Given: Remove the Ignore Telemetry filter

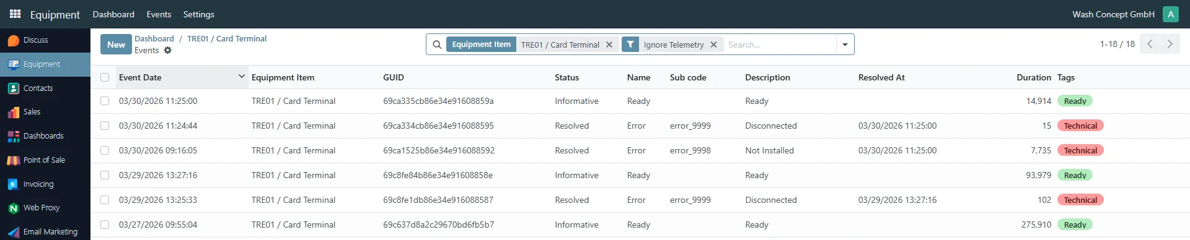Looking at the screenshot, I should [x=713, y=45].
